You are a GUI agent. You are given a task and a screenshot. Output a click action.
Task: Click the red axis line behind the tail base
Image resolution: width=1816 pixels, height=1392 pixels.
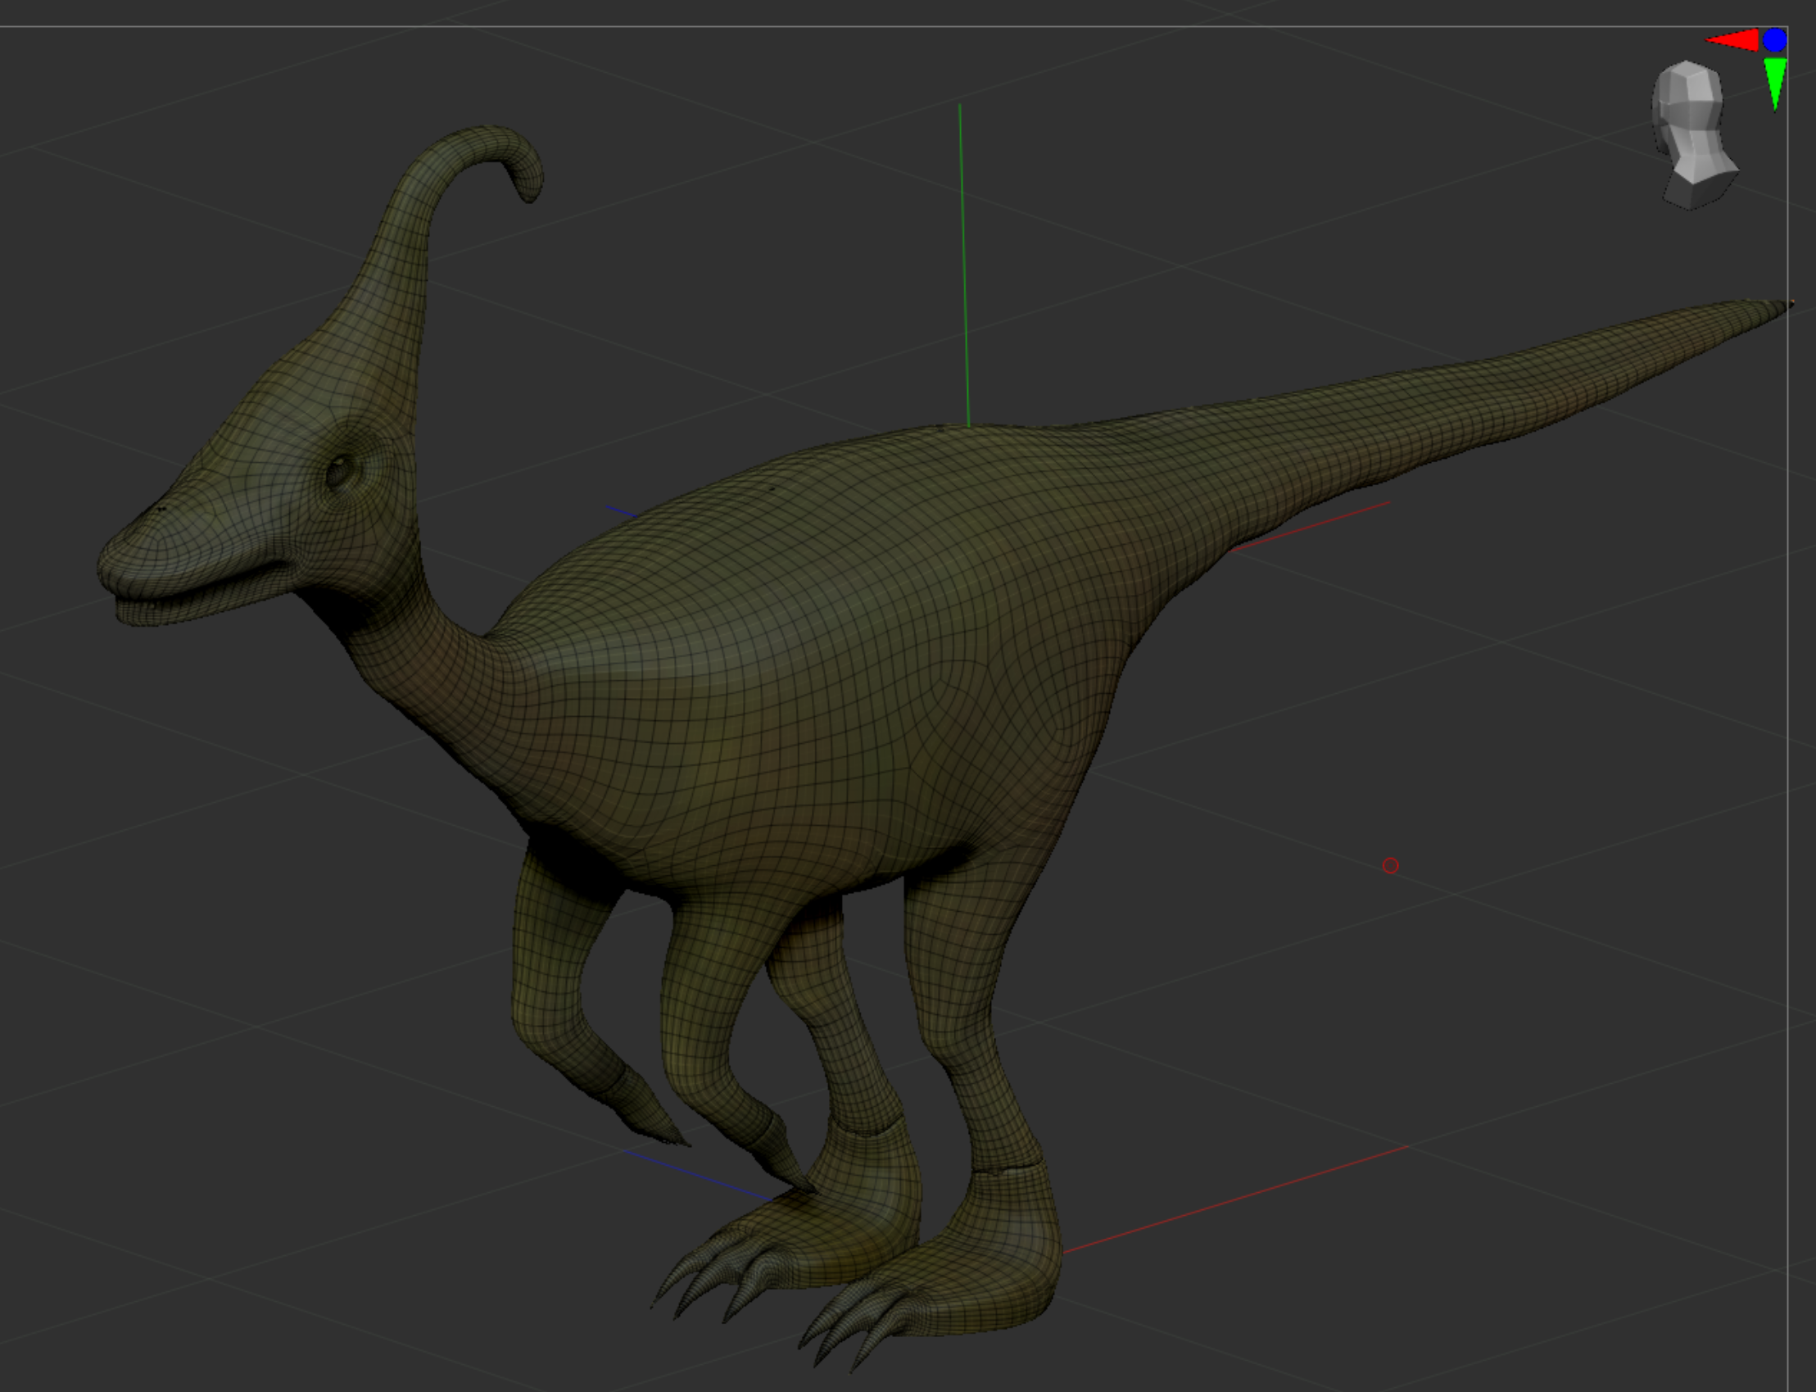(x=1309, y=526)
